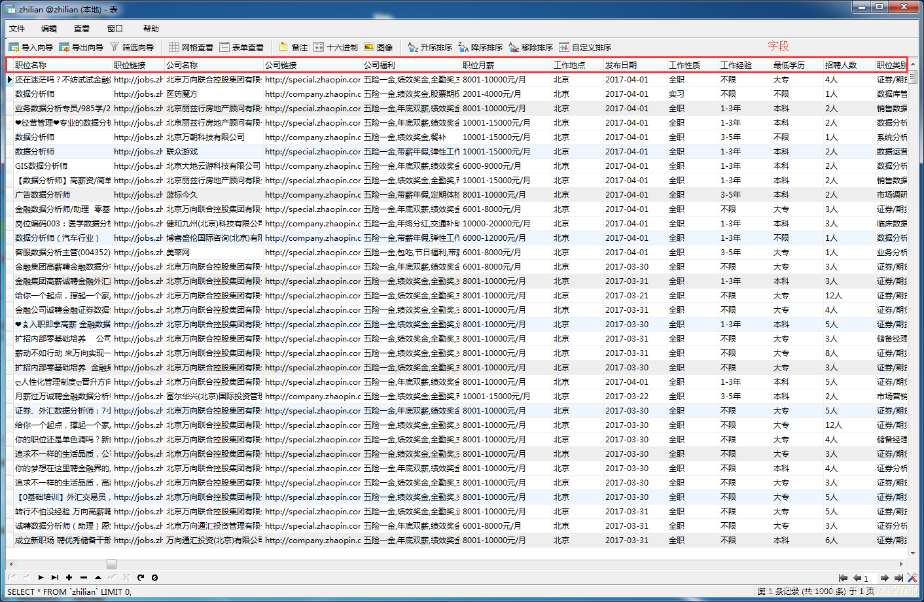Open limit settings wrench-screwdriver icon
The image size is (924, 602).
pyautogui.click(x=912, y=578)
